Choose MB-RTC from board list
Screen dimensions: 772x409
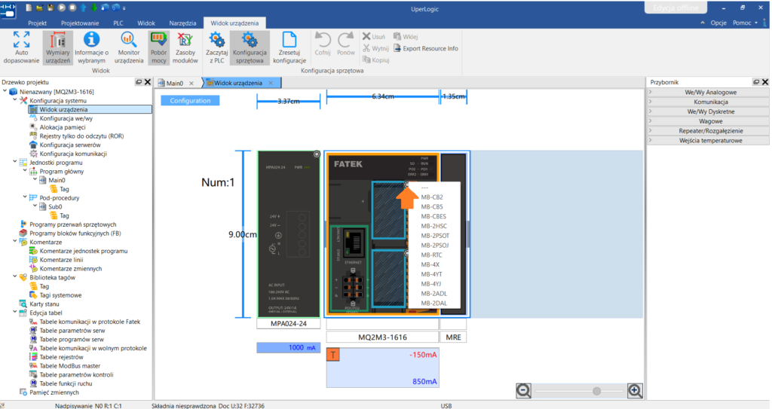(x=431, y=255)
